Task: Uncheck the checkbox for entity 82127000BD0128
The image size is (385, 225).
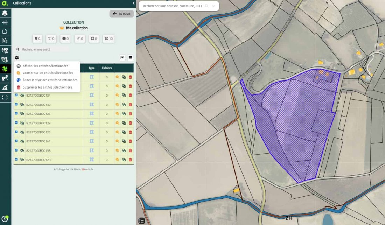Action: click(16, 160)
